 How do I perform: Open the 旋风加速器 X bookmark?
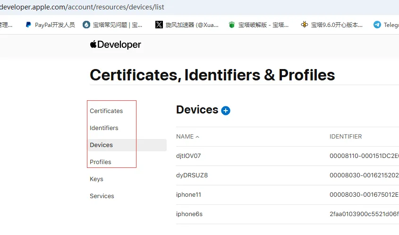pyautogui.click(x=187, y=25)
